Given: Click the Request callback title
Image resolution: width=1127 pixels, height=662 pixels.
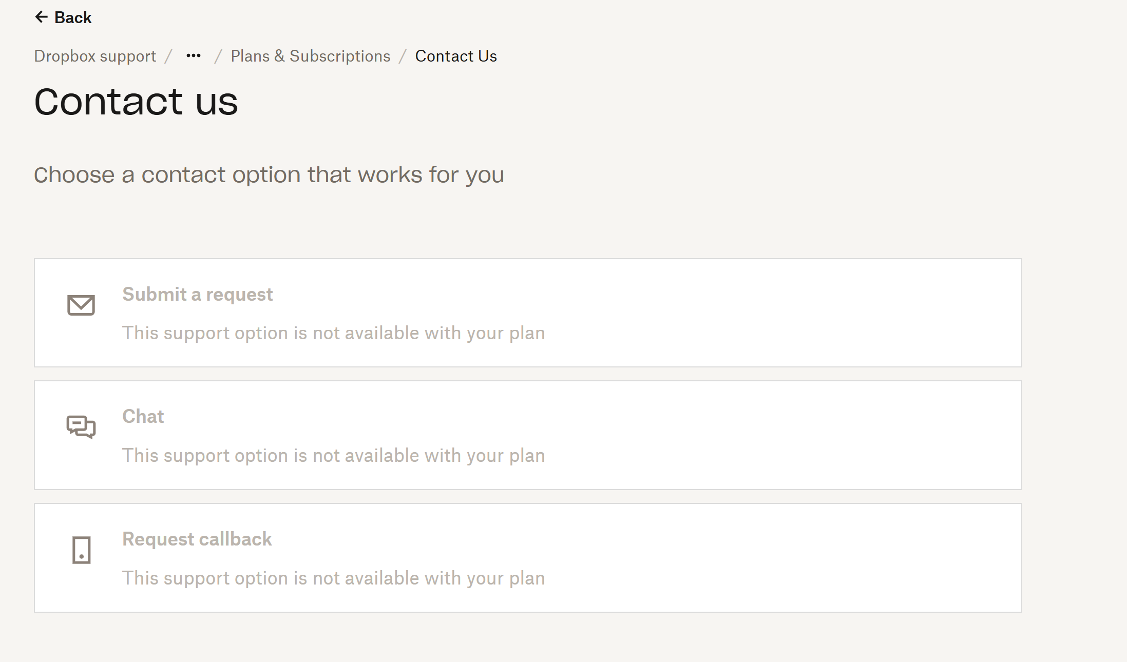Looking at the screenshot, I should 197,539.
